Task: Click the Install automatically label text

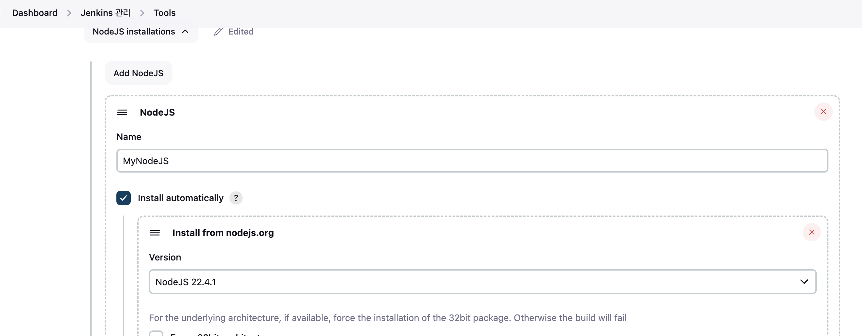Action: point(180,198)
